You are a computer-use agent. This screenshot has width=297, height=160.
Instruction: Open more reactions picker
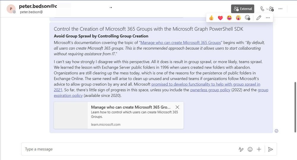point(248,18)
